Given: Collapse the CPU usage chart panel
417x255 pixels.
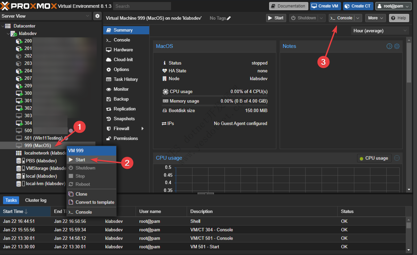Looking at the screenshot, I should (397, 158).
